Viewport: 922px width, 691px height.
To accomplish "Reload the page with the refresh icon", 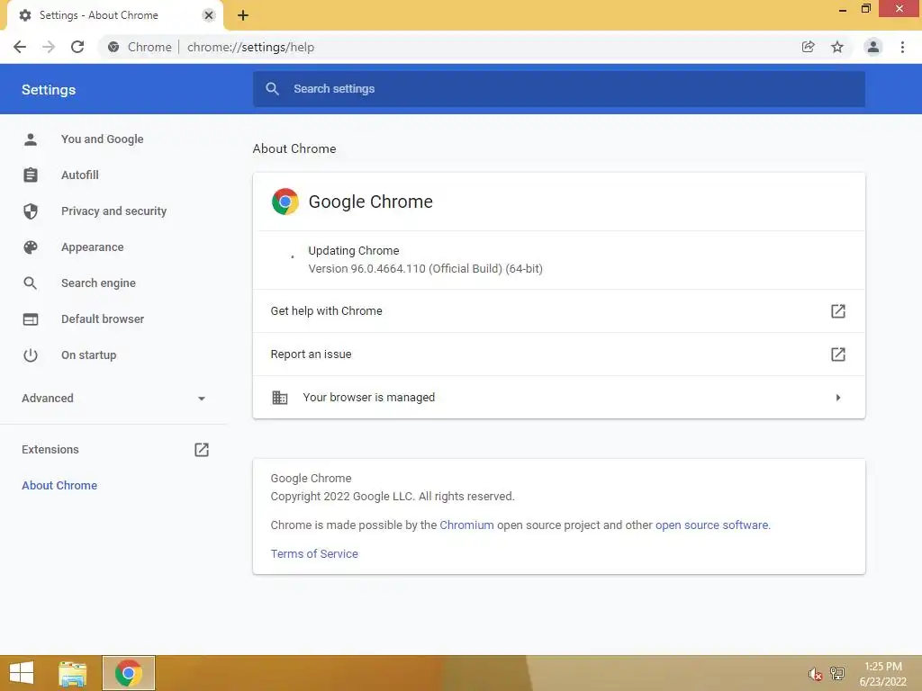I will (77, 47).
